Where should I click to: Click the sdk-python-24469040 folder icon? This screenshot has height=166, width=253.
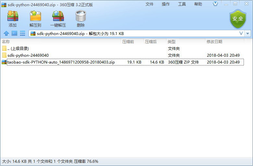click(4, 55)
